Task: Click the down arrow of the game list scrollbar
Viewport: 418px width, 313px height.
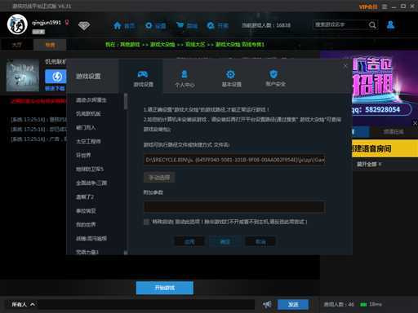Action: 126,253
